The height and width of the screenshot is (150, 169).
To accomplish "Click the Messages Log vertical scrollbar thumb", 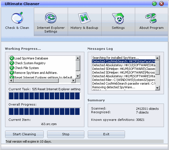I will [x=157, y=67].
